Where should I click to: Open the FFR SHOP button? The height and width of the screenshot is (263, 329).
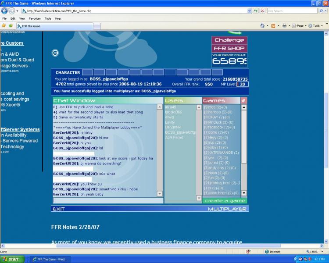click(x=229, y=48)
